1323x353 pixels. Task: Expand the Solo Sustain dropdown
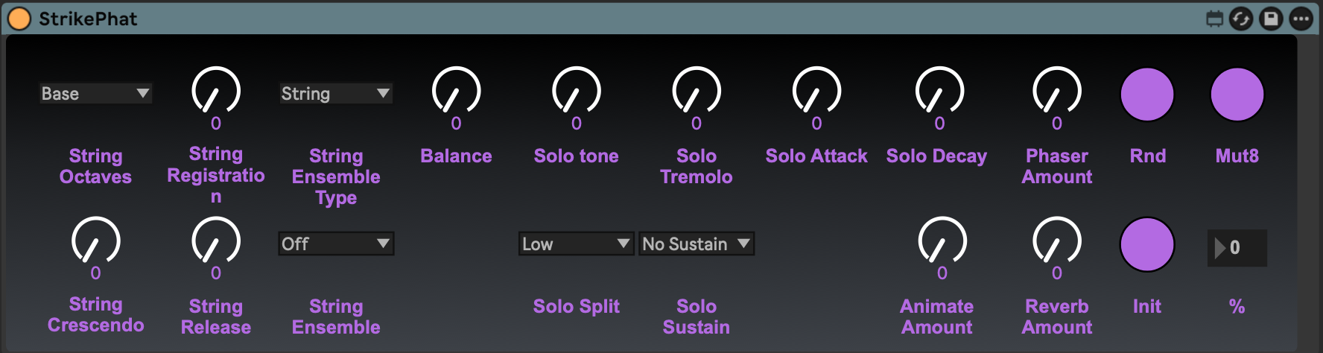click(x=696, y=244)
